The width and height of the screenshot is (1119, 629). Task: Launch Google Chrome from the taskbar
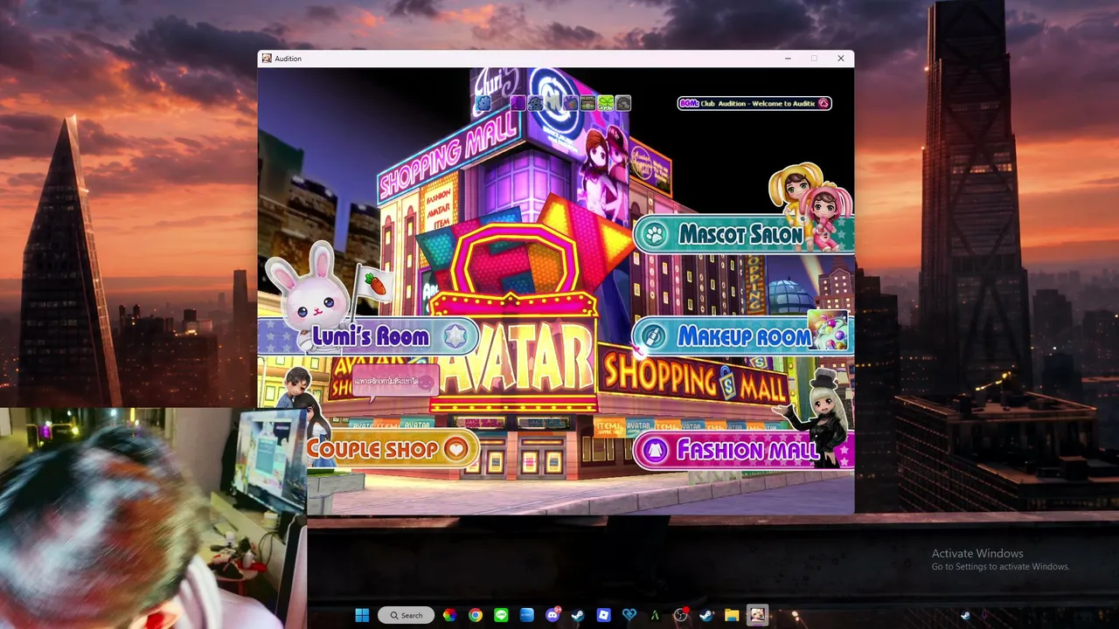475,615
